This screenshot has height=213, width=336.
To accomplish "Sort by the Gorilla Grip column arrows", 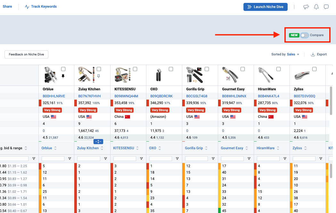I will [x=206, y=148].
